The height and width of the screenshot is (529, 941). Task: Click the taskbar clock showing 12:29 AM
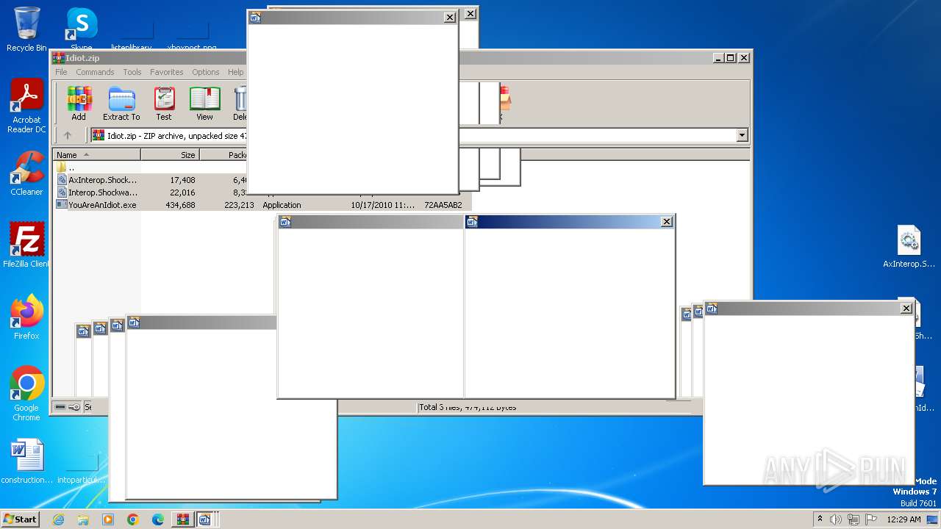coord(904,519)
